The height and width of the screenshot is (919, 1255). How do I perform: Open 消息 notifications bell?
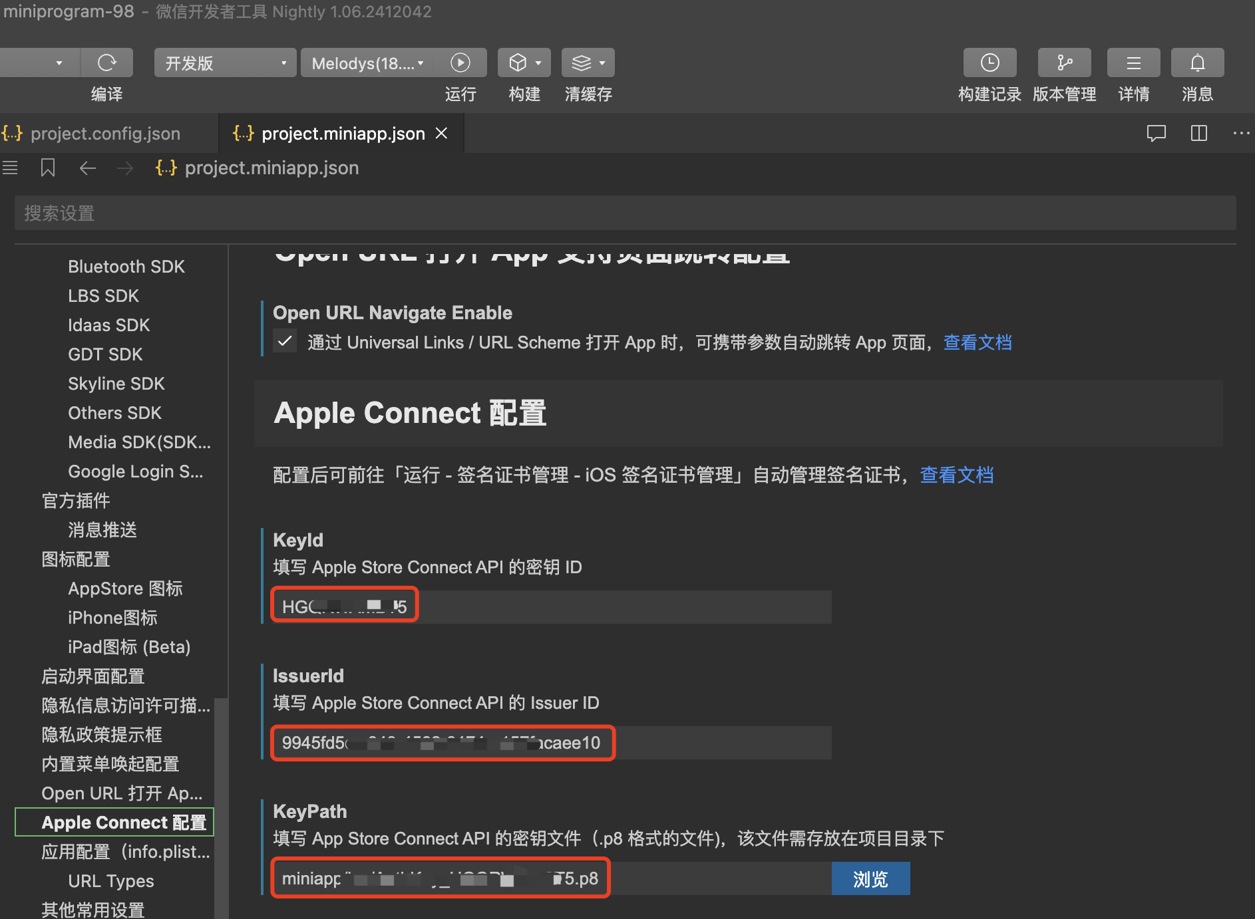[1198, 63]
